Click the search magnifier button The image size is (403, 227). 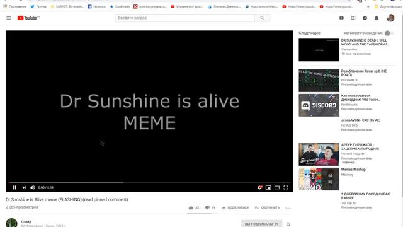click(x=262, y=18)
